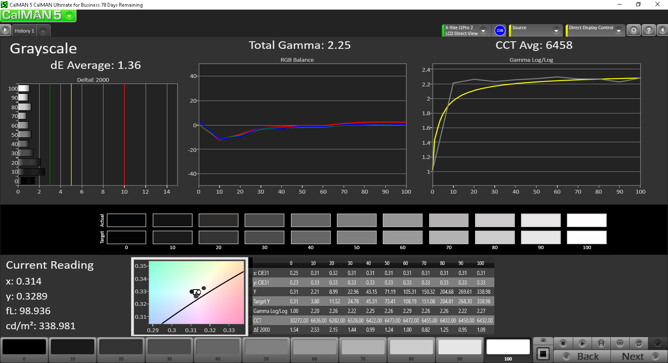Click the fL: 98.936 reading
Screen dimensions: 668x363
point(28,311)
